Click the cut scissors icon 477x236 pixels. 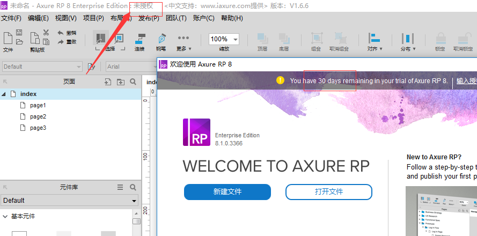click(x=46, y=33)
